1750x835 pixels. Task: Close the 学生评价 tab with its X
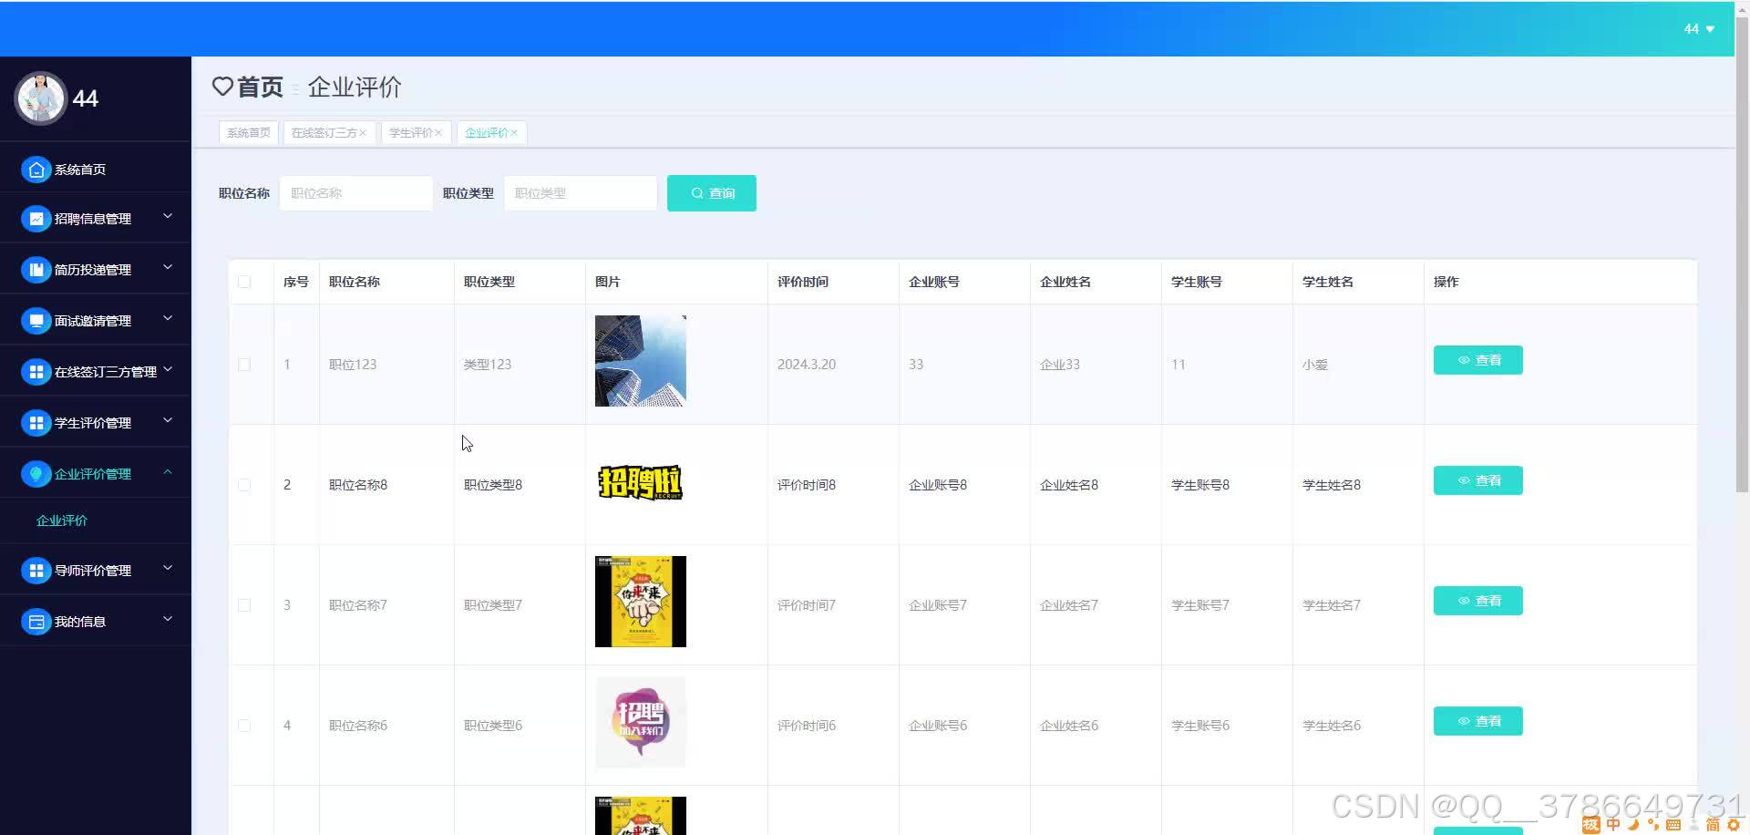tap(438, 133)
